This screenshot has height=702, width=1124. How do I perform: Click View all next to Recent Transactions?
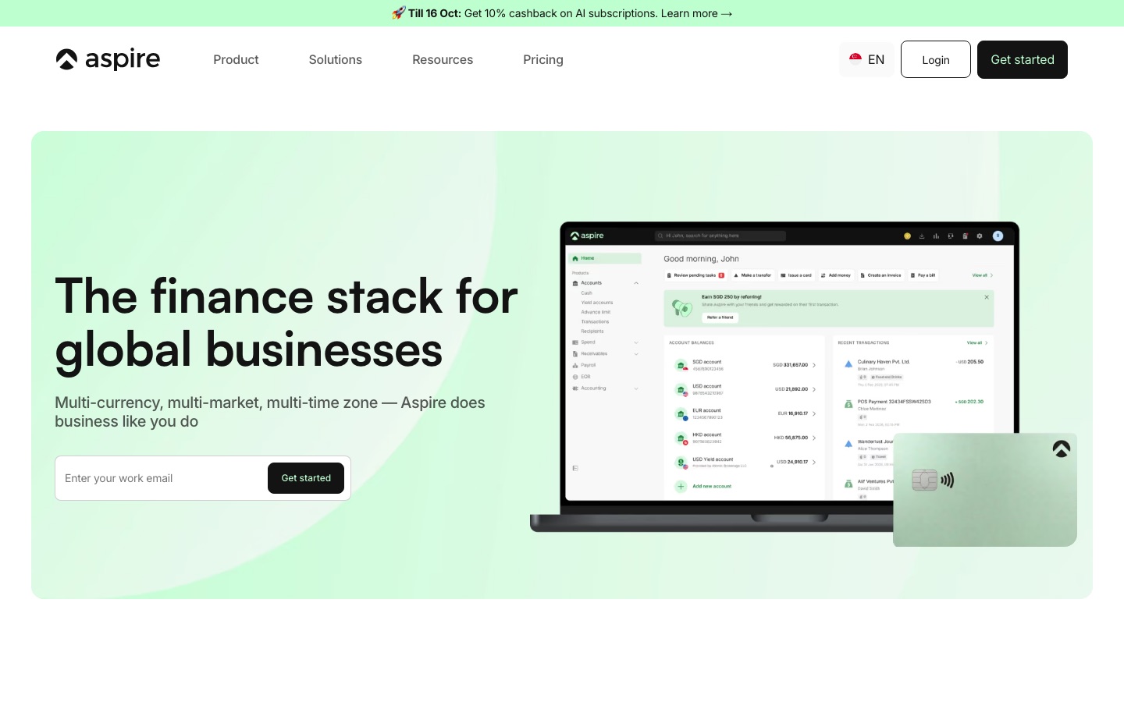click(977, 343)
